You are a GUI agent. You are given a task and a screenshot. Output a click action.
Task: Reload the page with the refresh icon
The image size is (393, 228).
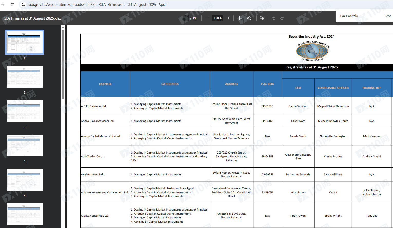point(12,5)
